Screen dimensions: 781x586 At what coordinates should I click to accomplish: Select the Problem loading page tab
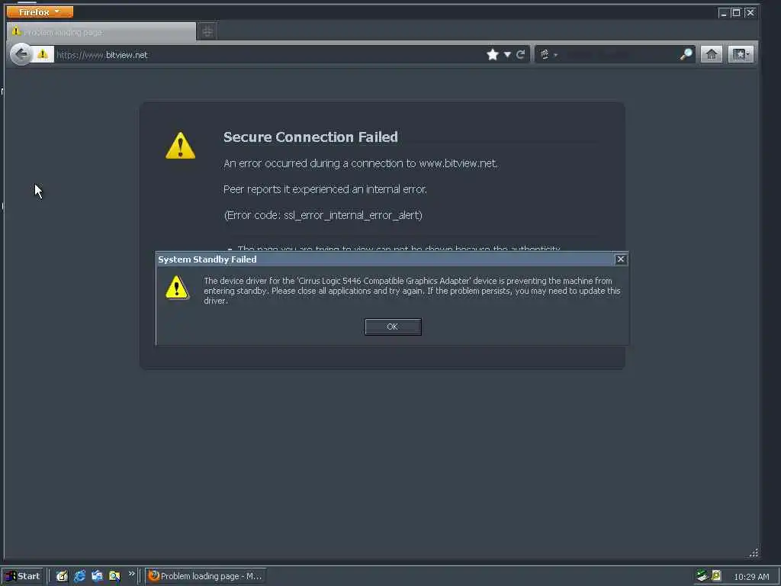click(101, 32)
